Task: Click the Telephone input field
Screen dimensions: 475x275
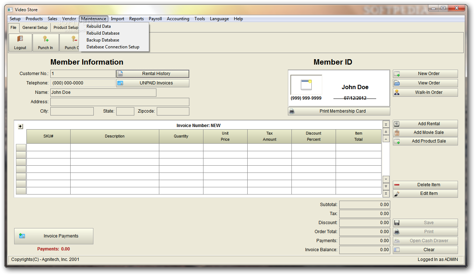Action: click(83, 83)
